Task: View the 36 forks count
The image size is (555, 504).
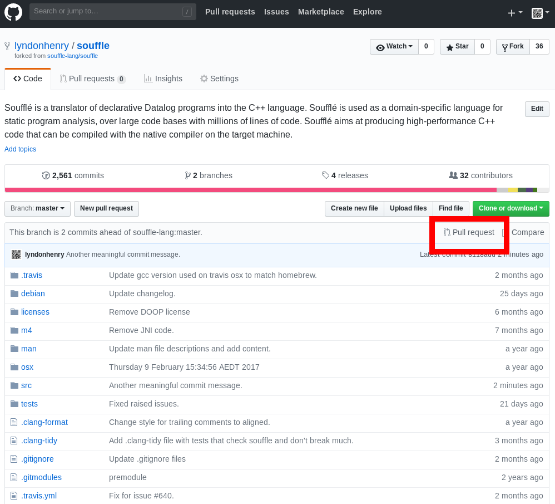Action: tap(539, 46)
